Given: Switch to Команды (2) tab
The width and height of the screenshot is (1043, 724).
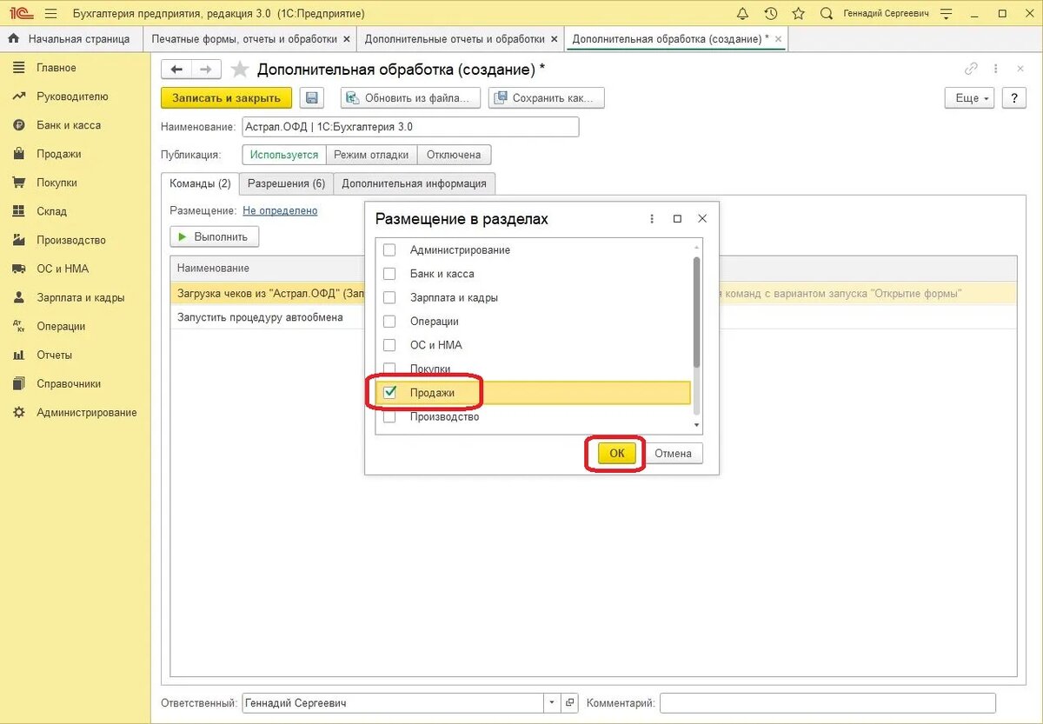Looking at the screenshot, I should tap(200, 183).
